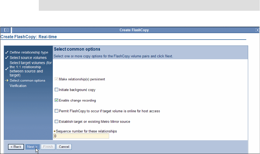Check Permit FlashCopy if target volume is online
260x154 pixels.
tap(56, 111)
